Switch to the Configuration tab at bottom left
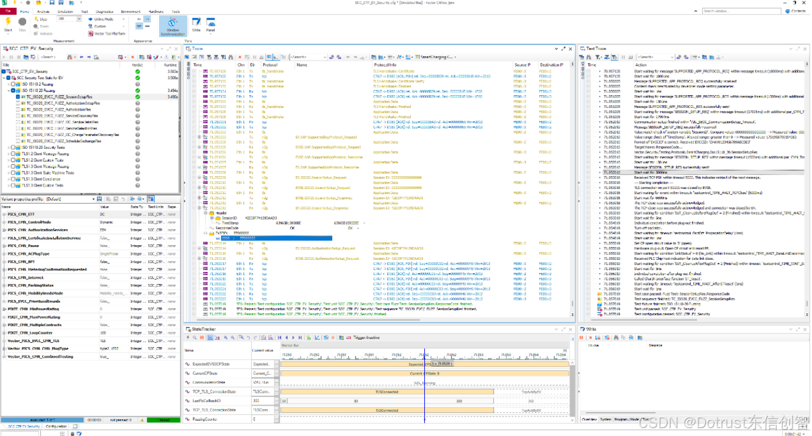The width and height of the screenshot is (812, 436). click(55, 427)
